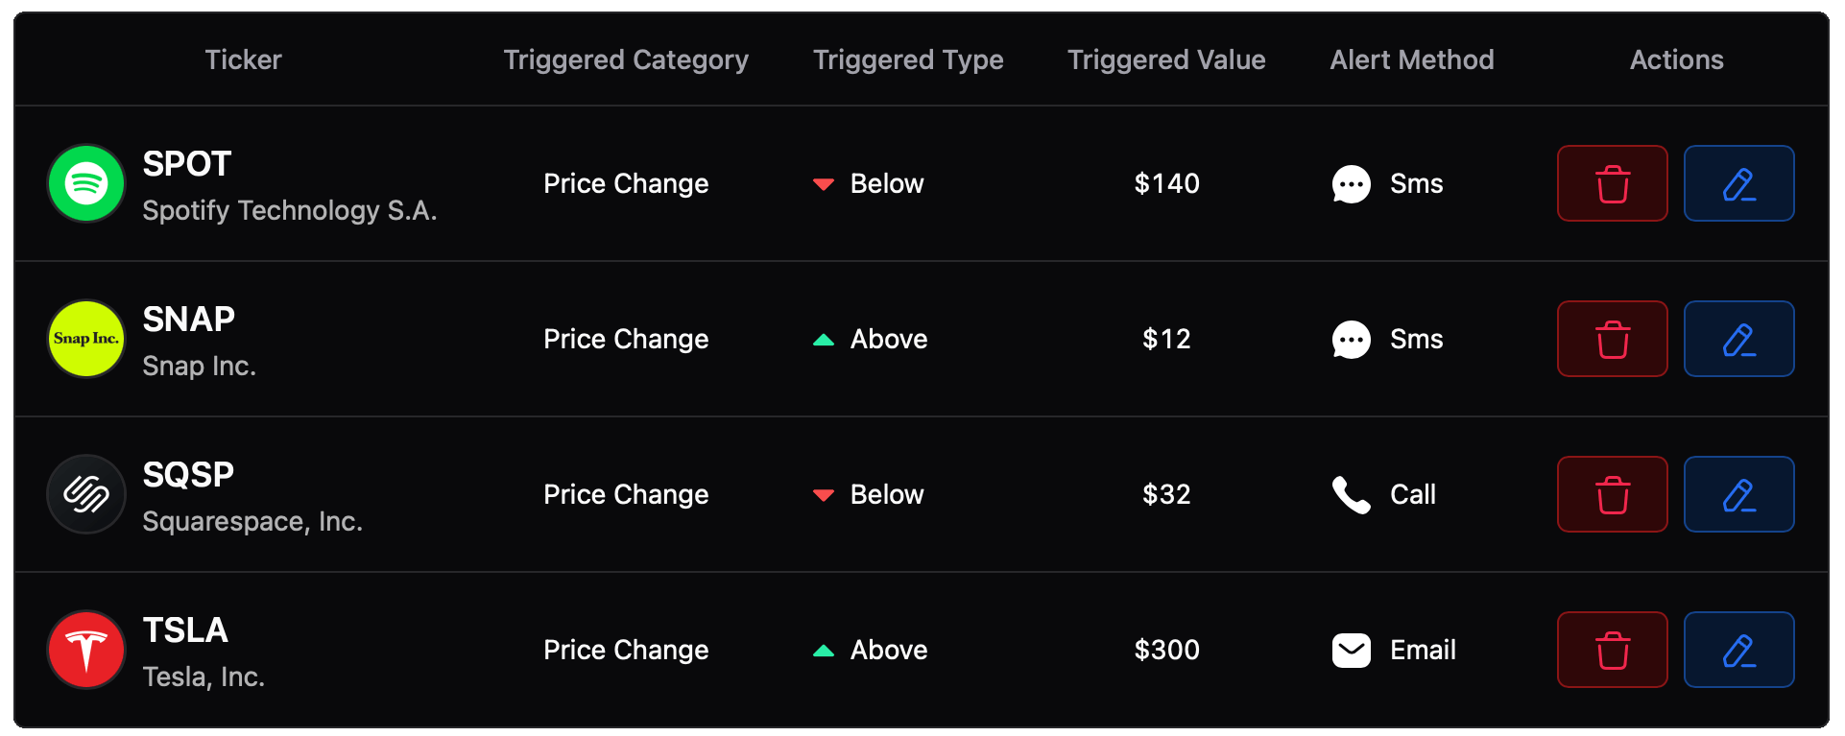The height and width of the screenshot is (736, 1845).
Task: Click the Email envelope icon for TSLA
Action: 1351,650
